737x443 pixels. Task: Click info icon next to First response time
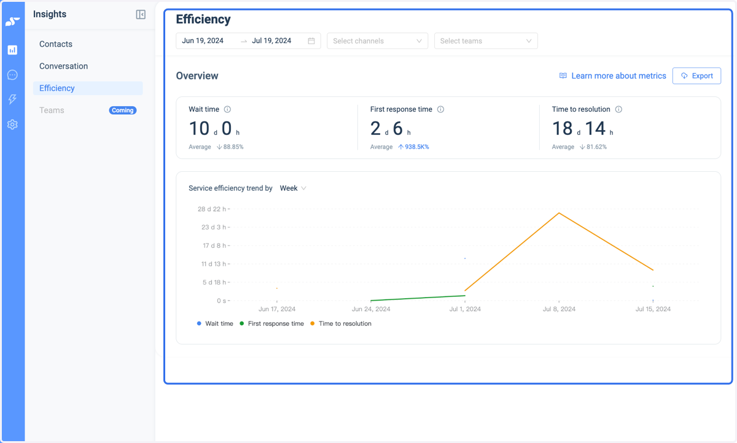(x=440, y=109)
